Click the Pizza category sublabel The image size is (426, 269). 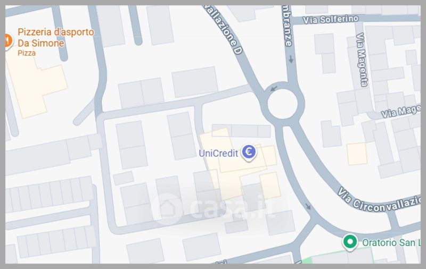[x=26, y=53]
